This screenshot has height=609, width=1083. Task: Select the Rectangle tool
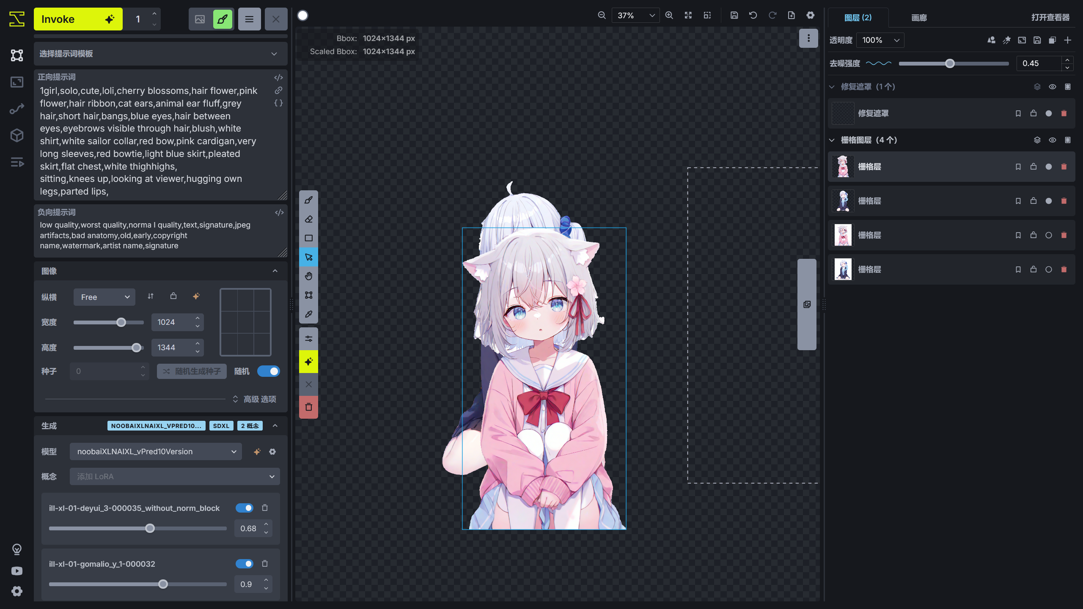tap(308, 238)
